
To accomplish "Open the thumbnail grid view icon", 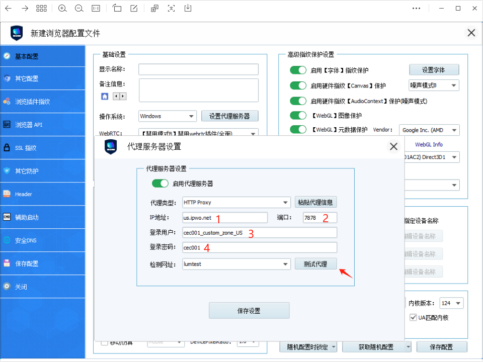I will point(41,9).
